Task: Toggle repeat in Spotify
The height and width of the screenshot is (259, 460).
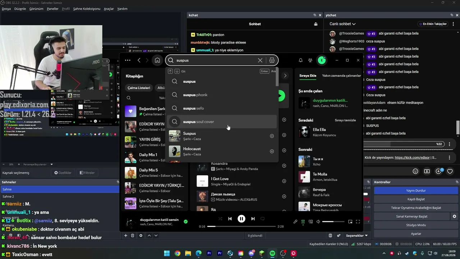Action: [262, 219]
